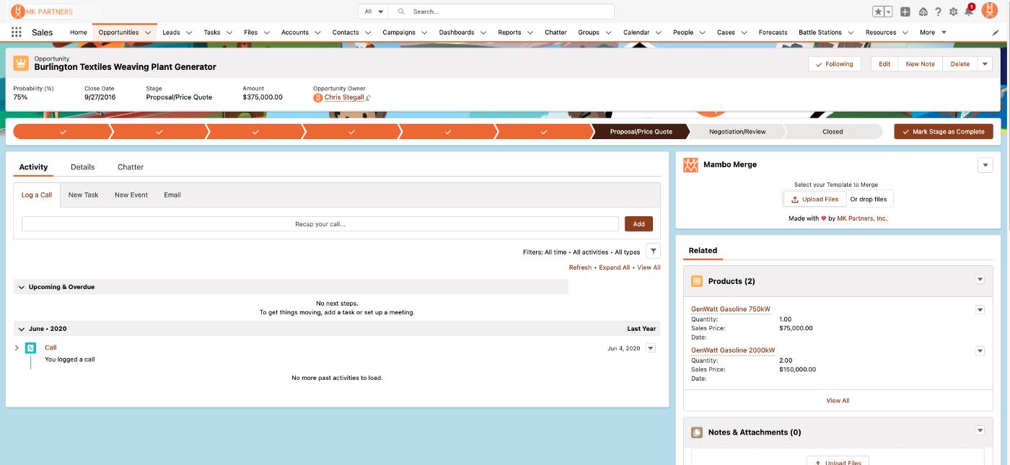This screenshot has height=465, width=1010.
Task: Click Mark Stage as Complete button
Action: click(x=943, y=132)
